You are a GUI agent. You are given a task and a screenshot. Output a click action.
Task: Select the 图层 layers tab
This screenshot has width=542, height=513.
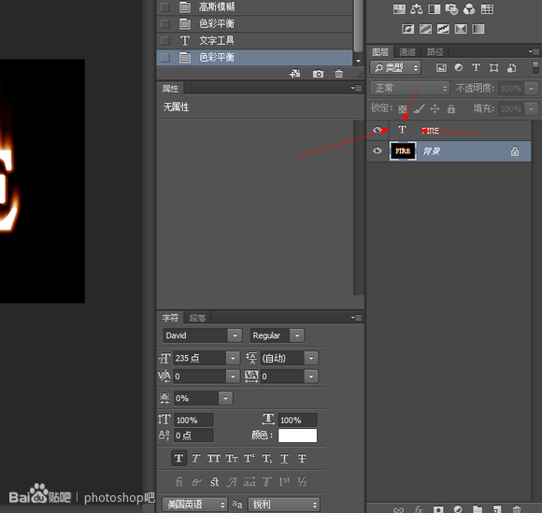380,51
